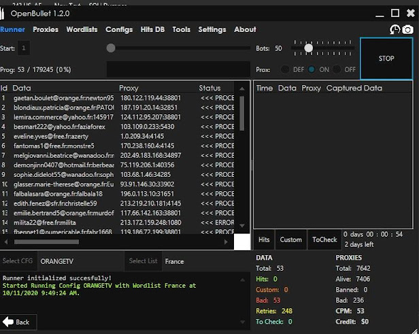Show the Hits results tab
This screenshot has width=419, height=334.
[x=264, y=239]
